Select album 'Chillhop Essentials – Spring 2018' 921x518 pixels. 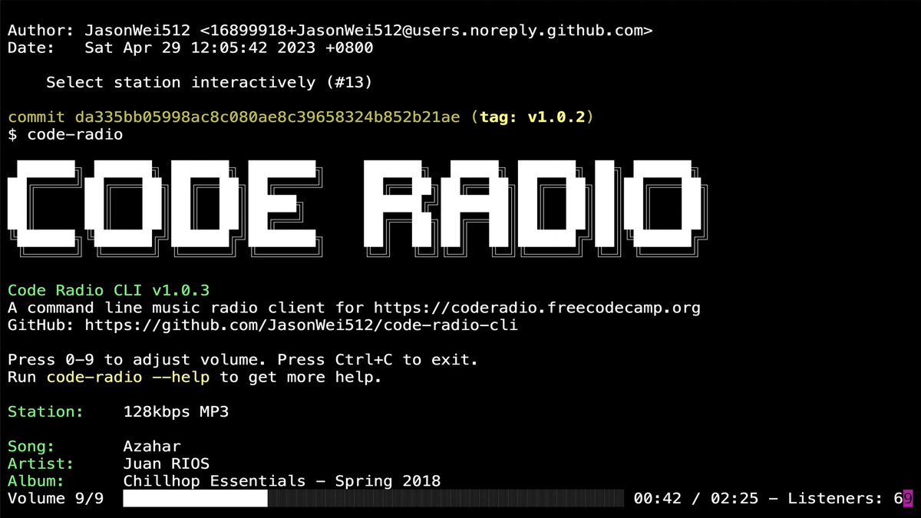tap(282, 481)
